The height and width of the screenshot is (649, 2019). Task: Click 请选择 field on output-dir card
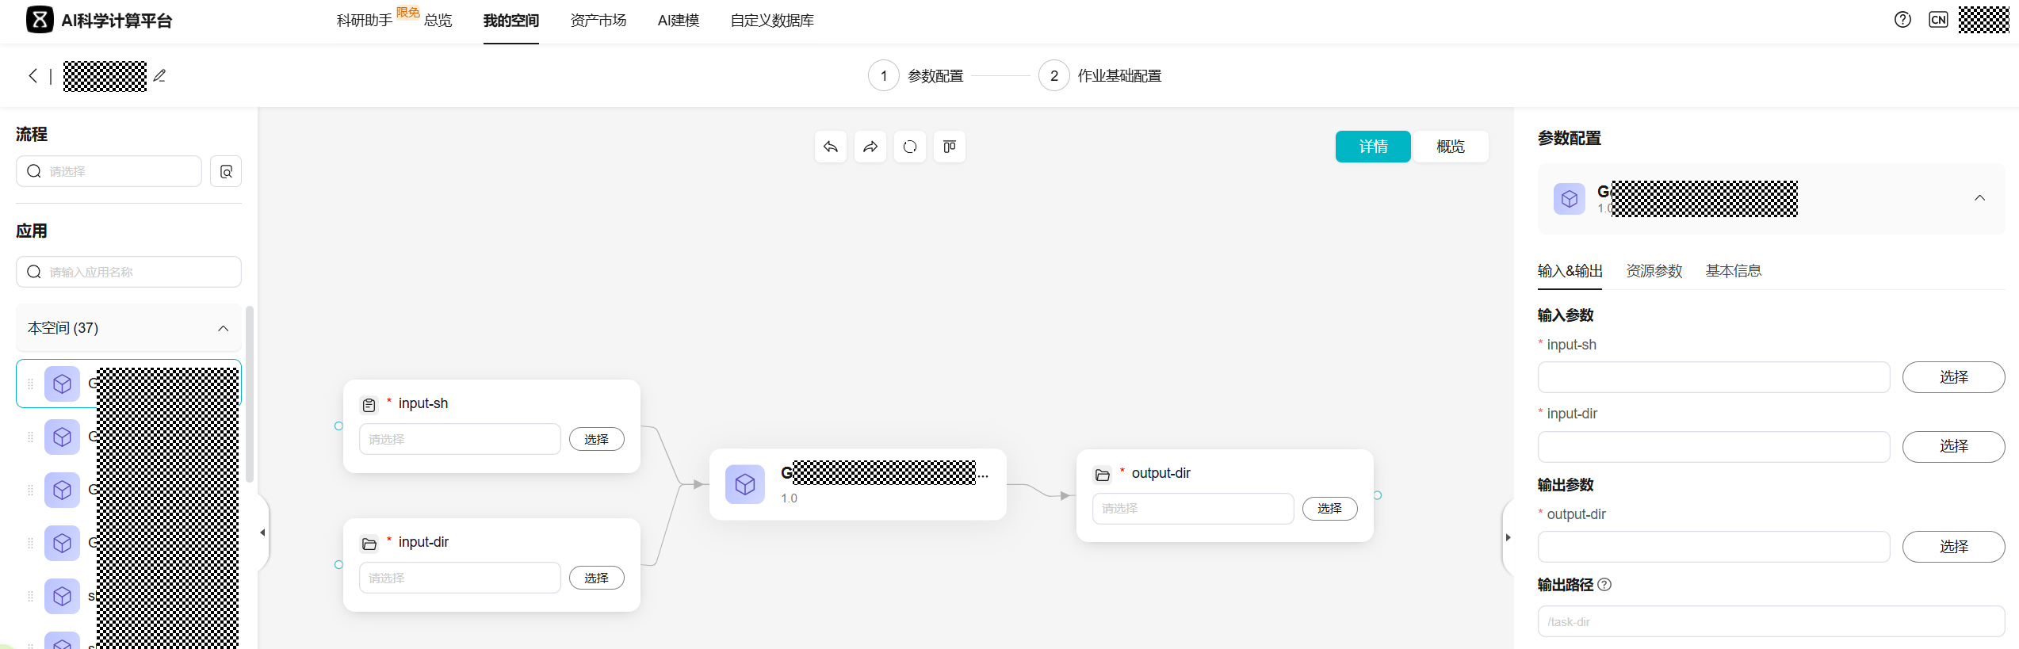[x=1193, y=509]
